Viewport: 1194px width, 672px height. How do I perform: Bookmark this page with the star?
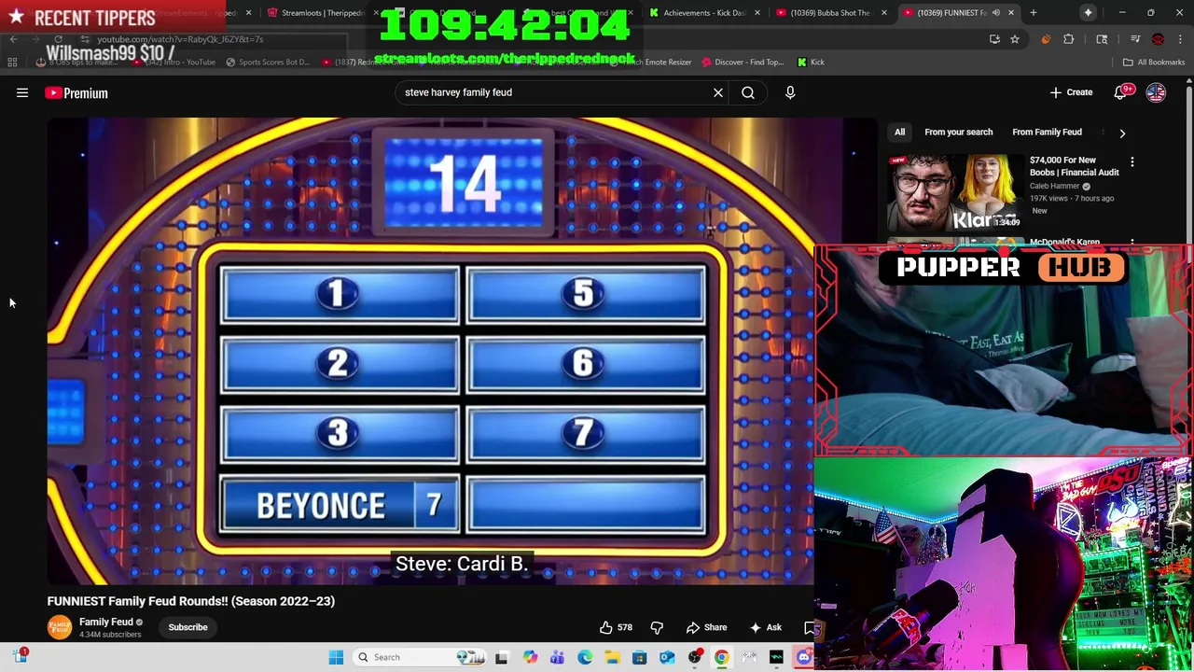click(x=1015, y=39)
